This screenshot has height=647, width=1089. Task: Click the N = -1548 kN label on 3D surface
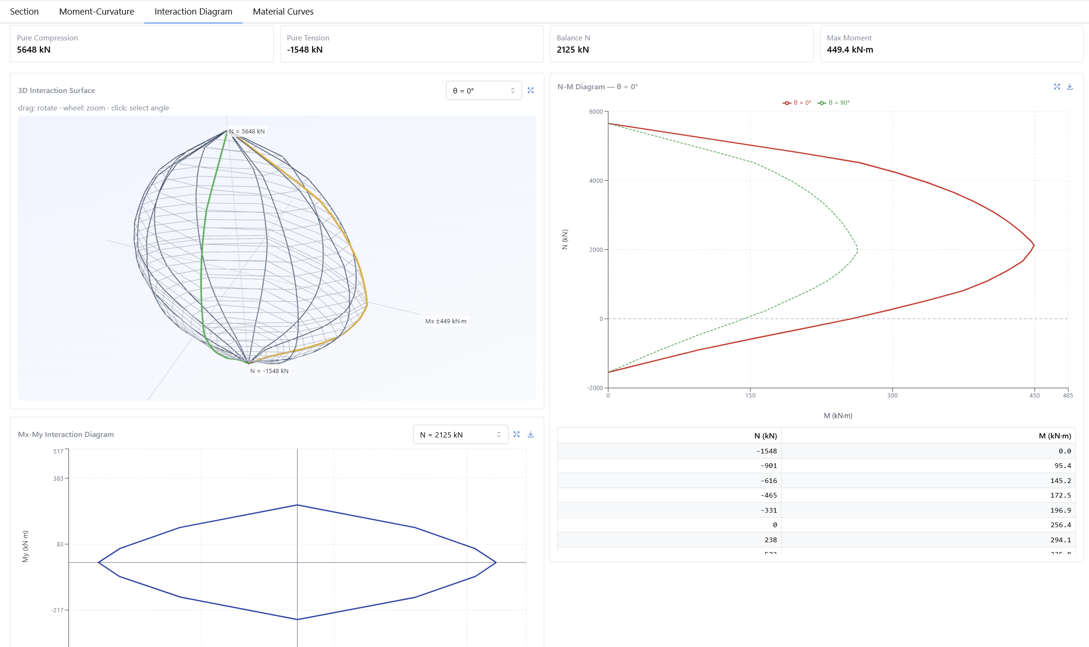269,371
